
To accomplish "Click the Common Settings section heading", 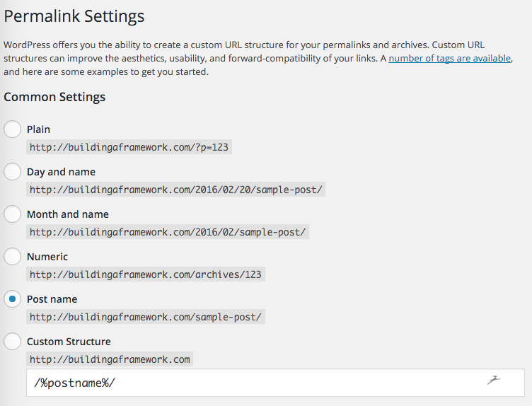I will [54, 97].
